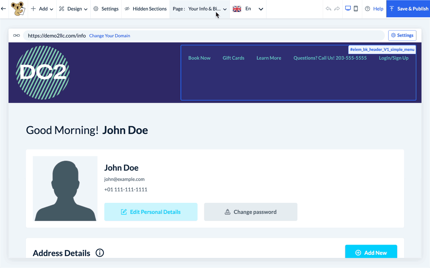430x268 pixels.
Task: Open Hidden Sections
Action: 146,9
